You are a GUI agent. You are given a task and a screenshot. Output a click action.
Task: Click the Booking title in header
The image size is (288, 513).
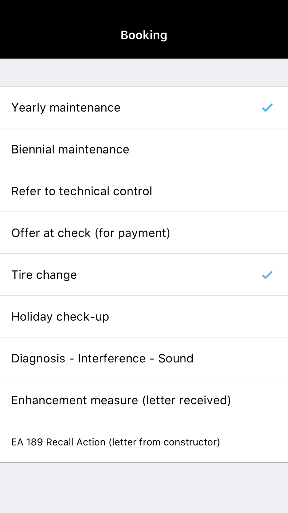(x=144, y=35)
